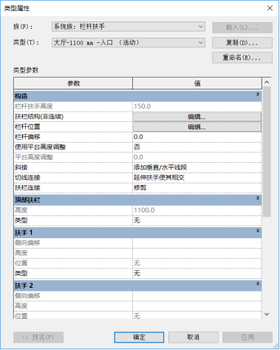Click the scrollbar up arrow
Viewport: 280px width, 350px height.
267,82
